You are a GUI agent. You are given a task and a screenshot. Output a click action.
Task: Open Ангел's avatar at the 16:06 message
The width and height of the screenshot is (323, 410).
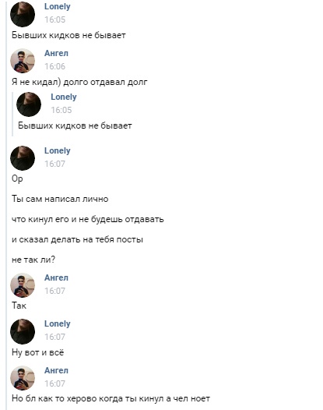23,61
